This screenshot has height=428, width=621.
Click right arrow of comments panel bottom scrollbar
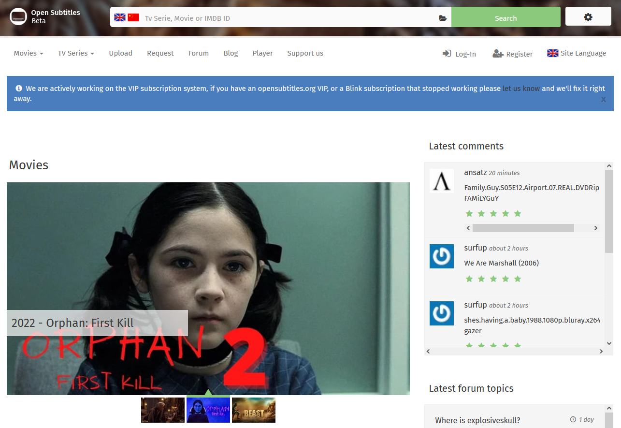click(601, 352)
